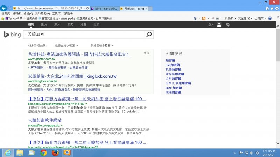Click the Action Center flag icon
Image resolution: width=280 pixels, height=157 pixels.
pyautogui.click(x=241, y=153)
